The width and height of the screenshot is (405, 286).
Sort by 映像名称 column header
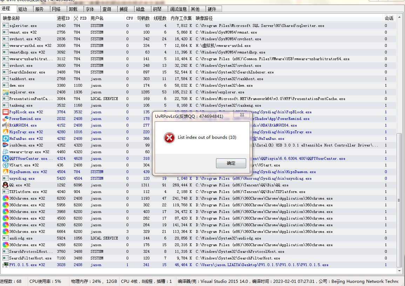pos(28,18)
